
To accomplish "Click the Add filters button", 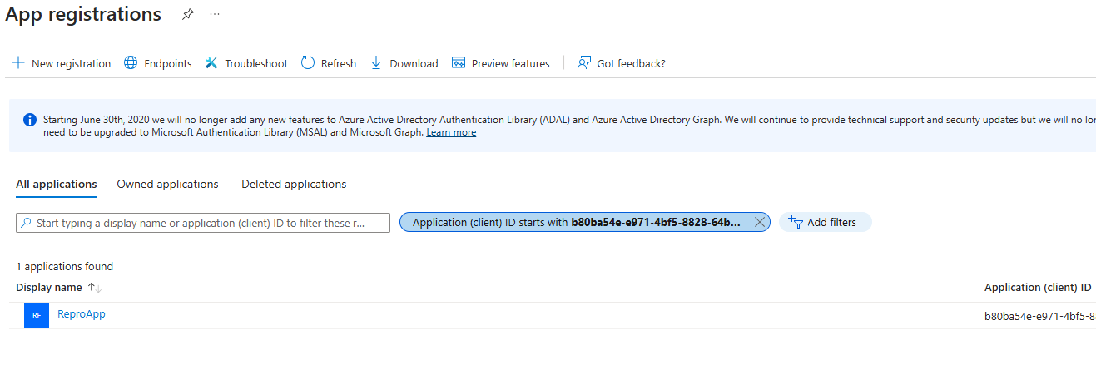I will tap(825, 222).
